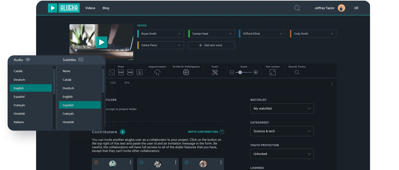Open the Videos menu item
399x170 pixels.
click(90, 8)
